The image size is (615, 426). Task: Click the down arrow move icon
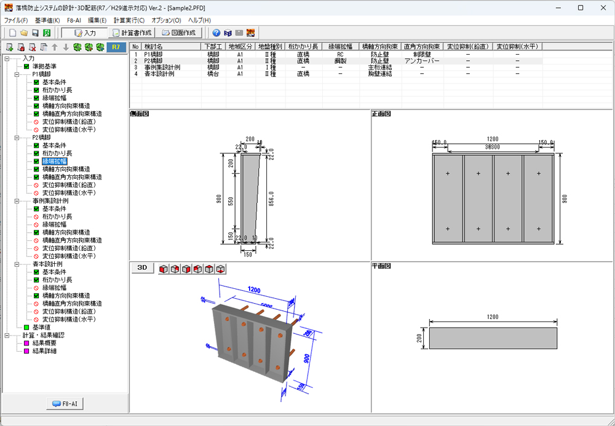(65, 47)
